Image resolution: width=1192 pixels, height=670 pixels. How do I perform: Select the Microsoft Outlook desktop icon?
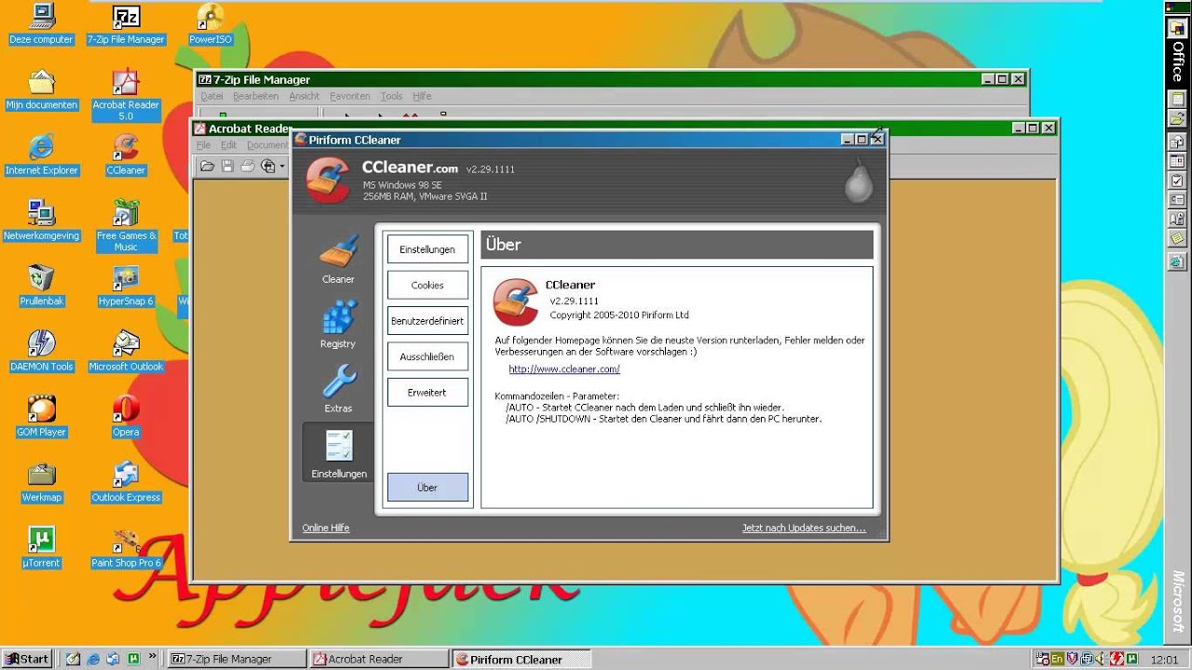coord(126,352)
